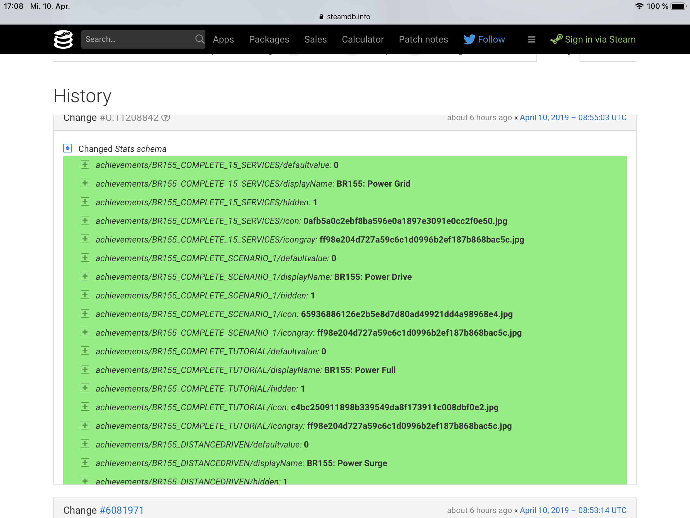Expand the Power Drive displayName plus box
The width and height of the screenshot is (690, 518).
pyautogui.click(x=85, y=276)
